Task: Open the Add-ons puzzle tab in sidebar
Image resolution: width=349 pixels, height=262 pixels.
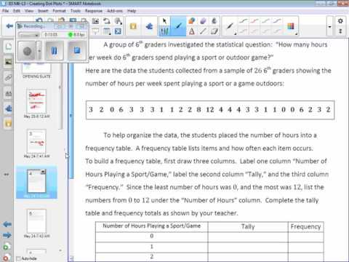Action: [8, 108]
